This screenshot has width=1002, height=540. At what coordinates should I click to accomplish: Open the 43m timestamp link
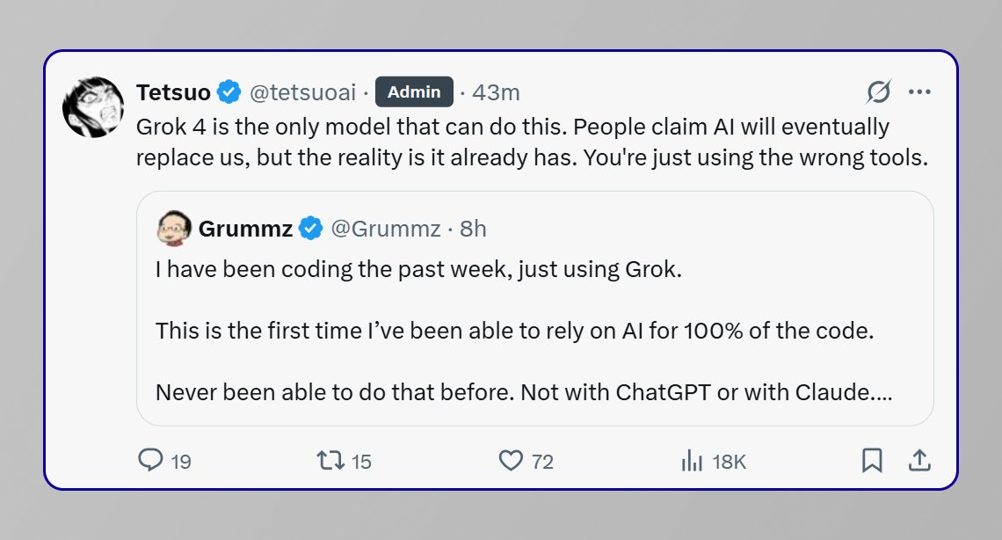[496, 91]
